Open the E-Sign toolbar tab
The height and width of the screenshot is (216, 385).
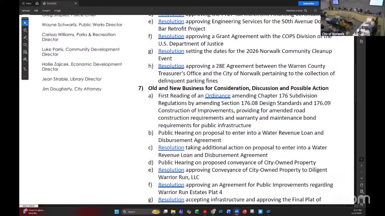(57, 10)
